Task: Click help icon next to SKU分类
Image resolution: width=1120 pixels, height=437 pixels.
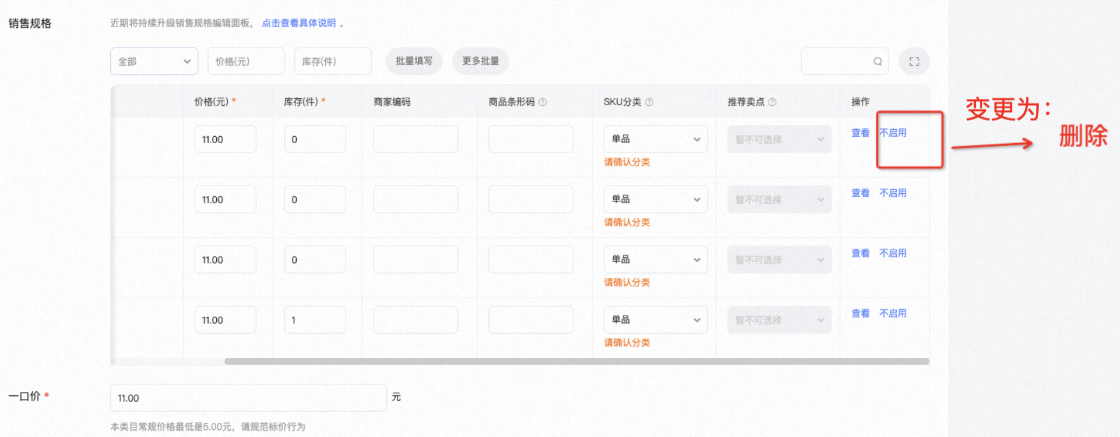Action: (649, 102)
